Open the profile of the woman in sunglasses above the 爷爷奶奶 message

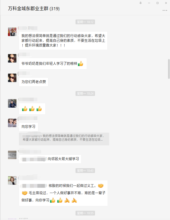12,58
